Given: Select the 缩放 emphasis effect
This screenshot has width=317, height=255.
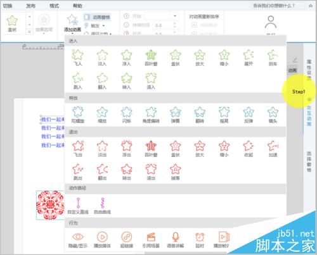Looking at the screenshot, I should pos(102,115).
